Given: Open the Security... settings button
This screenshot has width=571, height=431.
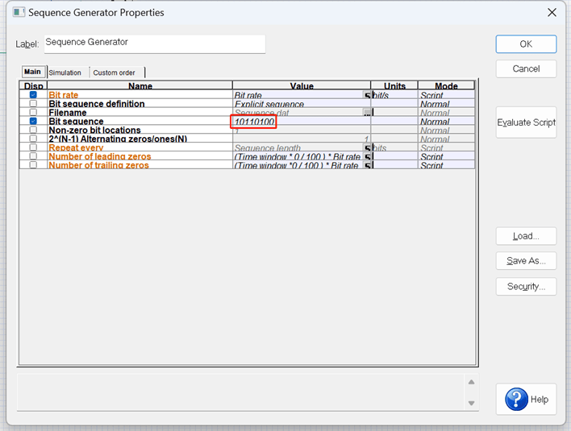Looking at the screenshot, I should tap(526, 287).
